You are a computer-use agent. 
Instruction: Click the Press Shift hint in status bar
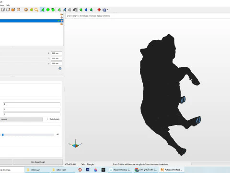(140, 164)
